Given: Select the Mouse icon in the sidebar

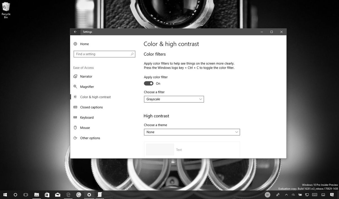Looking at the screenshot, I should pos(75,128).
